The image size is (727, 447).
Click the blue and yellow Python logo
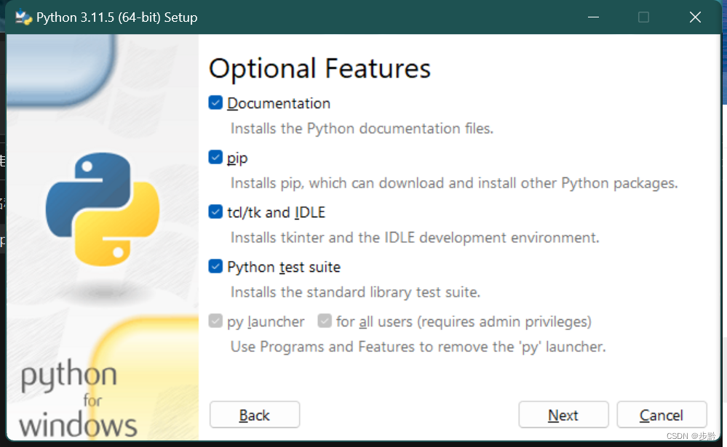(x=103, y=209)
